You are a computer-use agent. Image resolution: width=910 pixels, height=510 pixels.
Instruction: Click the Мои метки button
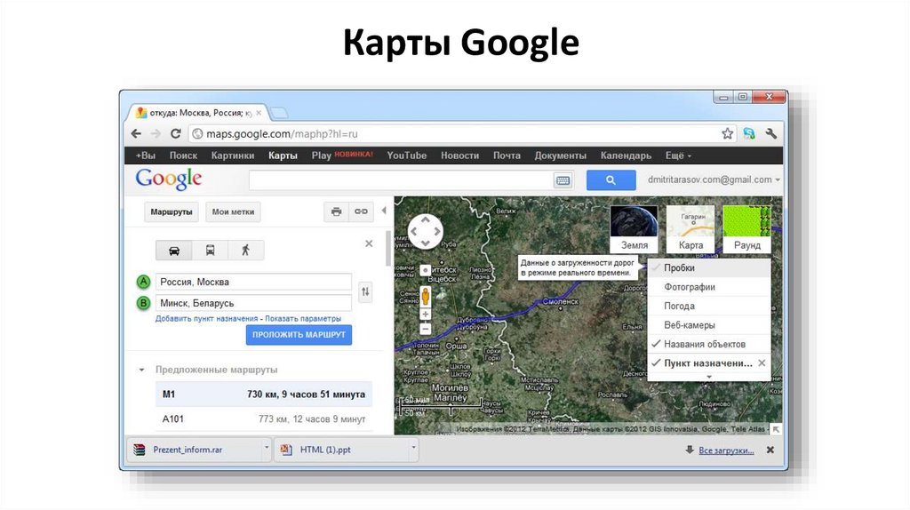233,211
